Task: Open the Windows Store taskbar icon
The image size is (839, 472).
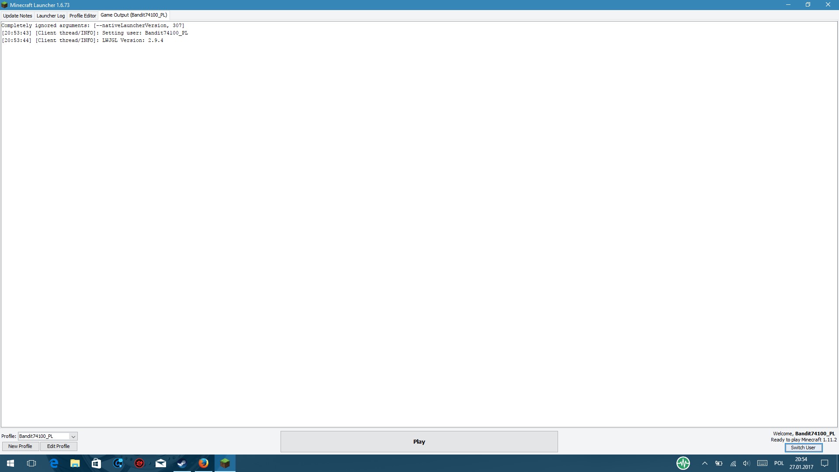Action: [96, 463]
